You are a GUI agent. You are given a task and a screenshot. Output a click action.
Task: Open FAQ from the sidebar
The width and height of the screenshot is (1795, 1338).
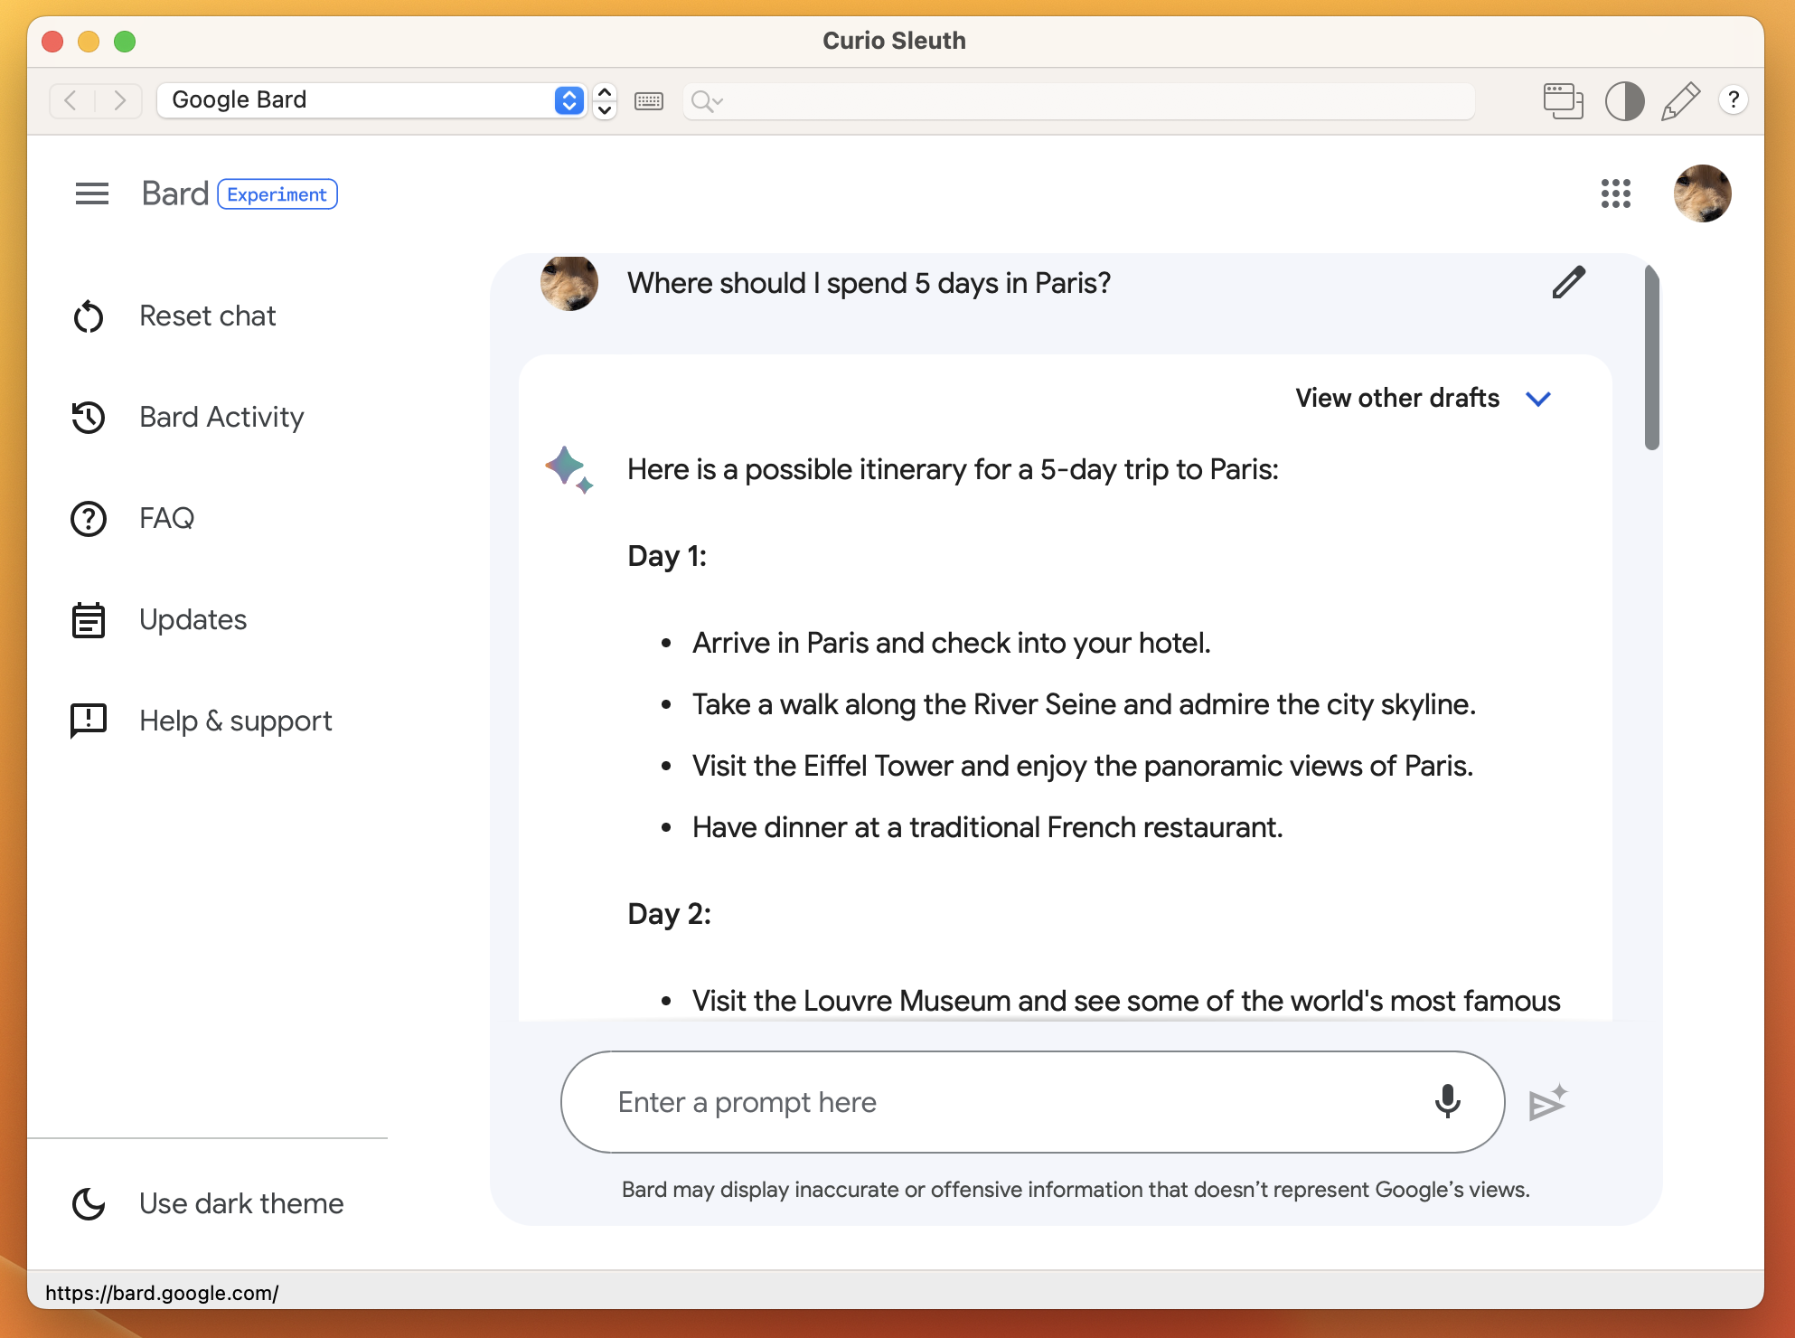coord(167,519)
